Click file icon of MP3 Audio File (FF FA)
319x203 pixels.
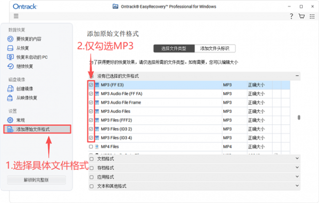pos(97,94)
